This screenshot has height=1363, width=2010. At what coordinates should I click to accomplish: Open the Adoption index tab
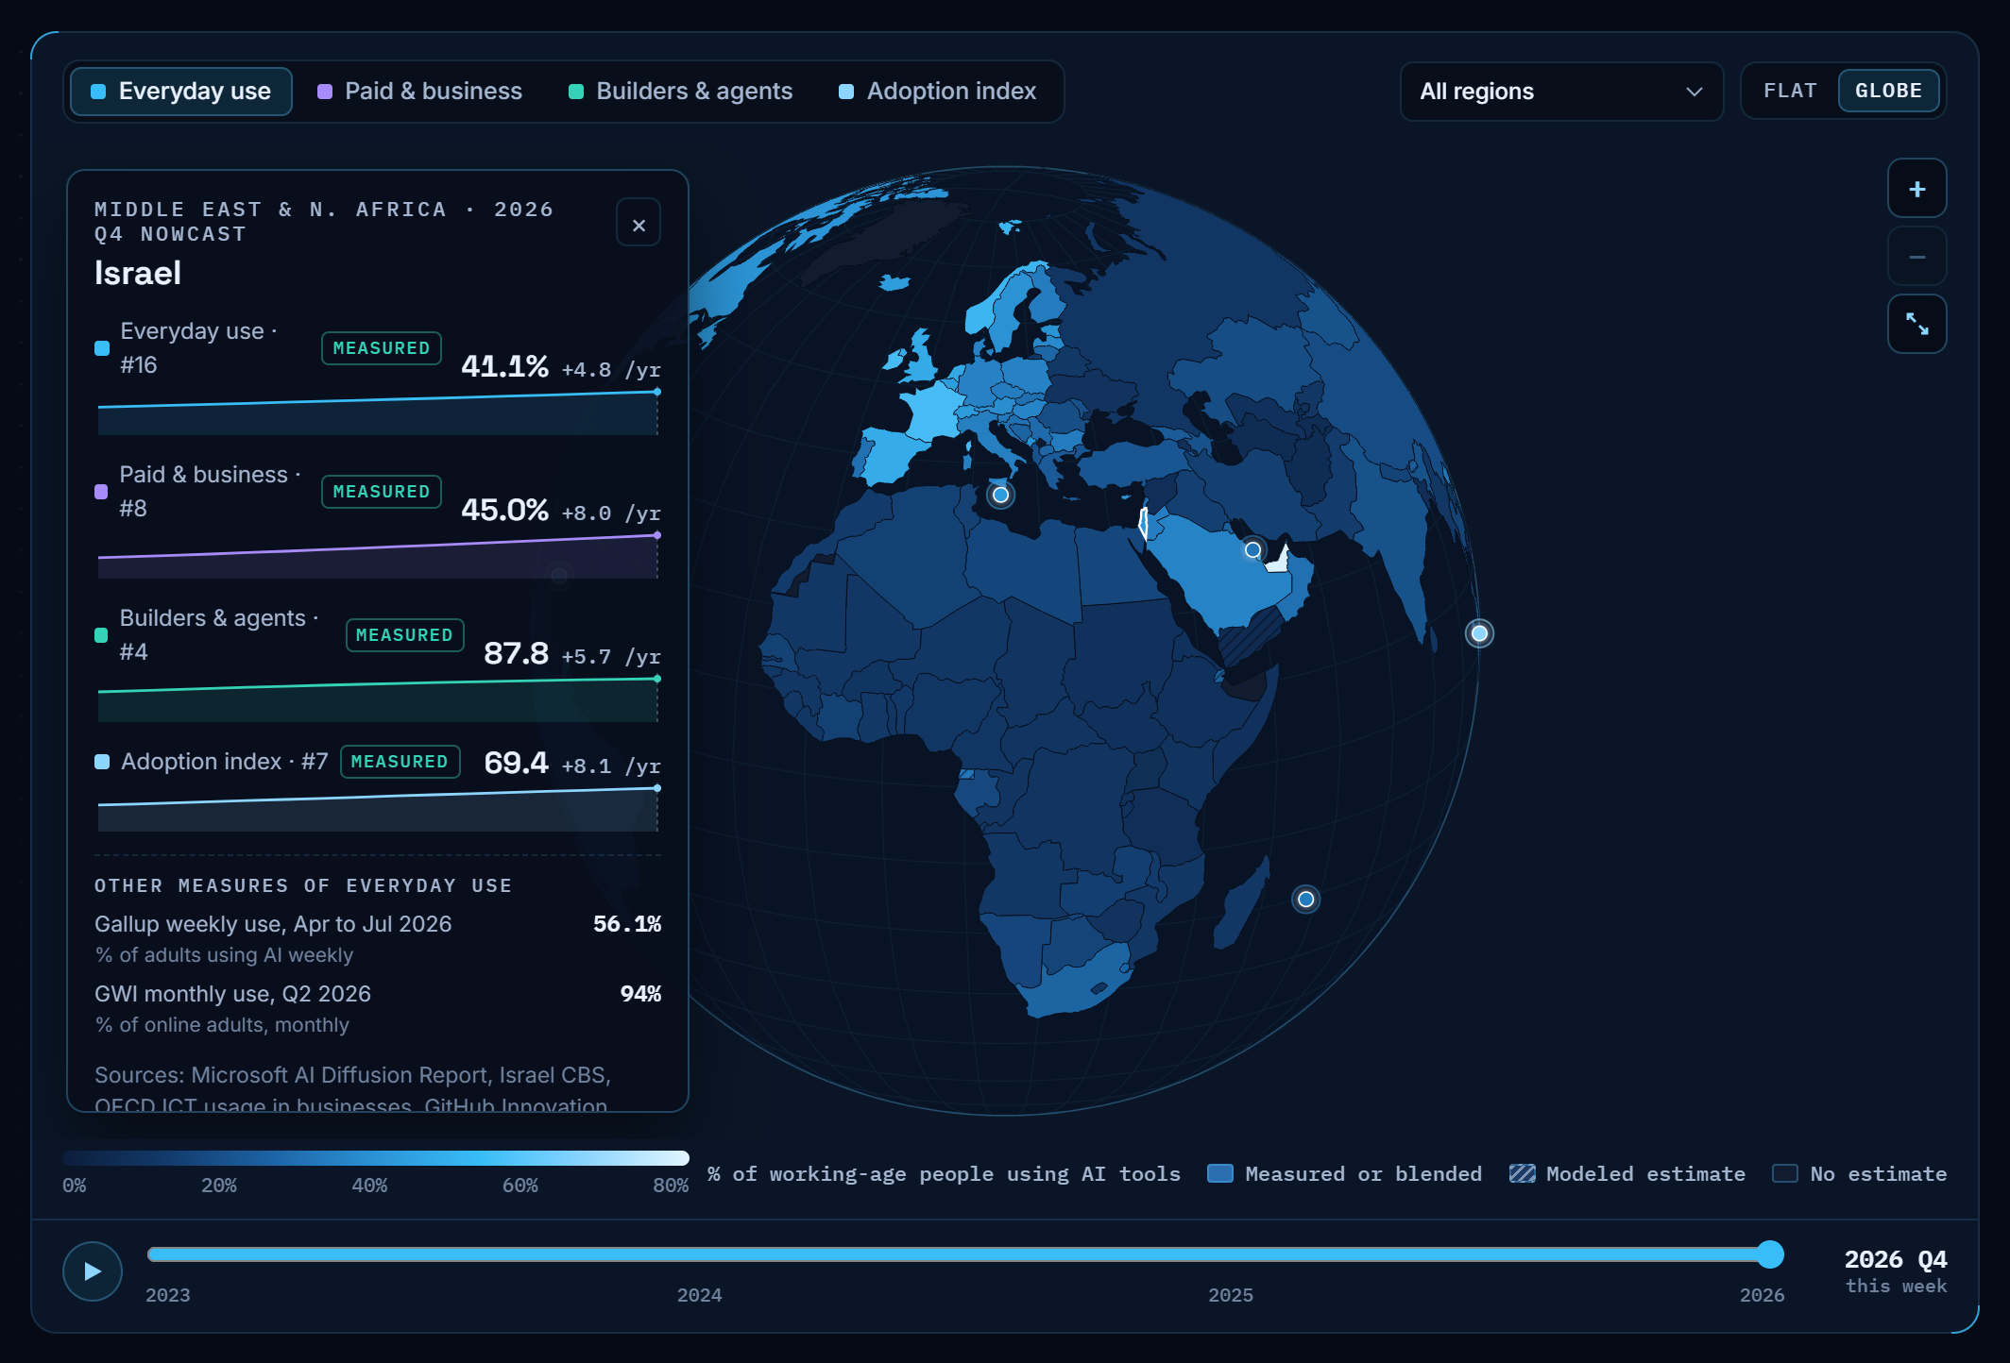(x=938, y=92)
